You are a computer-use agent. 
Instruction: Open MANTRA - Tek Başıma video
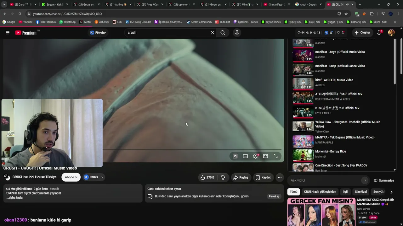pyautogui.click(x=345, y=137)
